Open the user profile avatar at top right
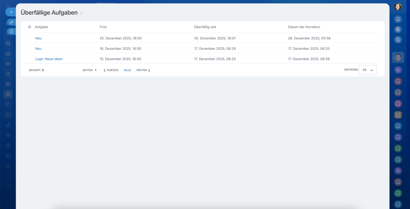This screenshot has height=209, width=410. pyautogui.click(x=398, y=6)
